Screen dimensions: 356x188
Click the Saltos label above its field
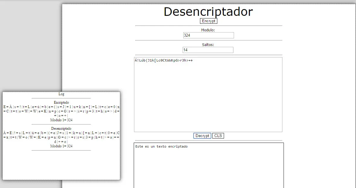click(208, 44)
